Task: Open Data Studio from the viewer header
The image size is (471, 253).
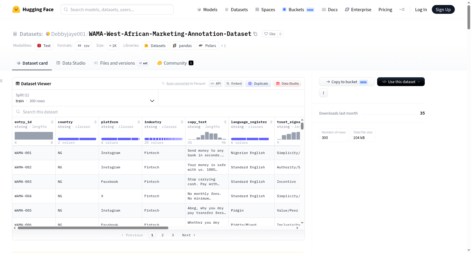Action: 287,83
